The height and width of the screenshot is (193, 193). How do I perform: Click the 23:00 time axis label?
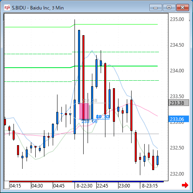[124, 186]
